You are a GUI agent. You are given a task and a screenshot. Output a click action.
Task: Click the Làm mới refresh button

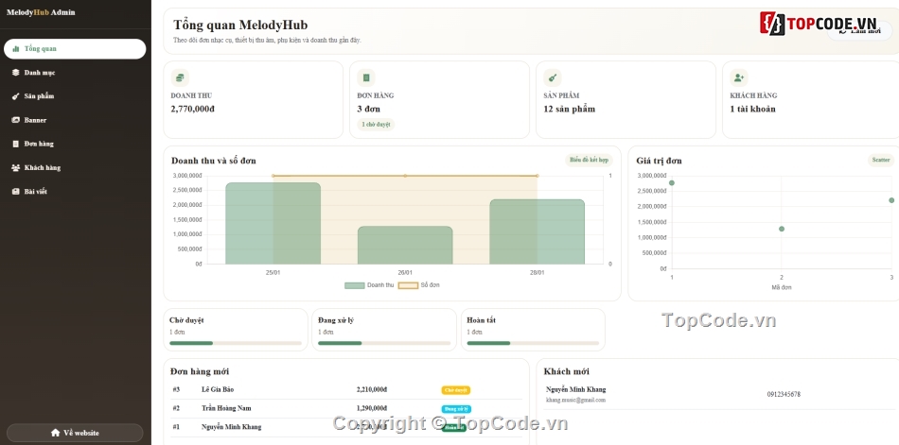click(x=859, y=31)
